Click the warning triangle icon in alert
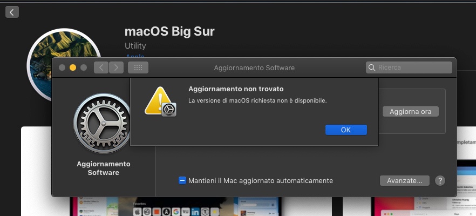Image resolution: width=476 pixels, height=216 pixels. click(160, 102)
